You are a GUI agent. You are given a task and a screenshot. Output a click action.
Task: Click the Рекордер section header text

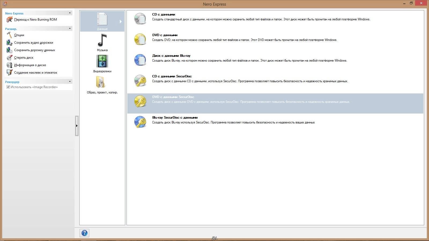[x=12, y=82]
